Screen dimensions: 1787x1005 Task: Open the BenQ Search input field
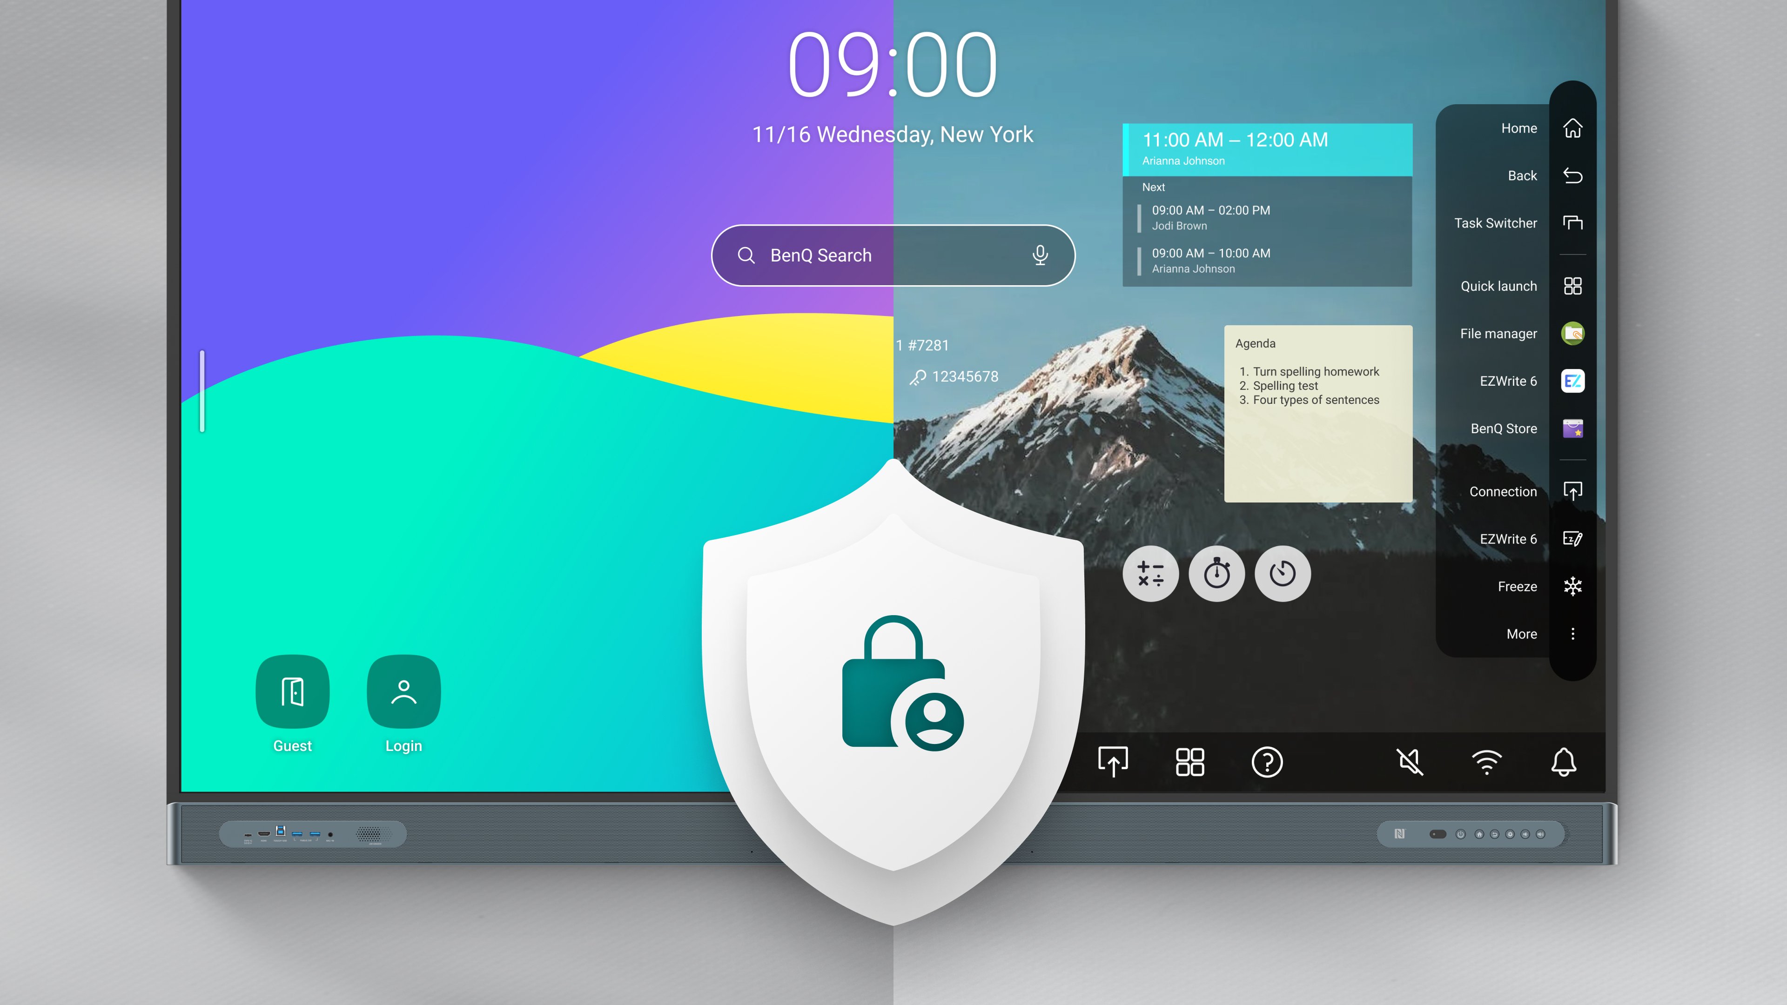point(893,255)
